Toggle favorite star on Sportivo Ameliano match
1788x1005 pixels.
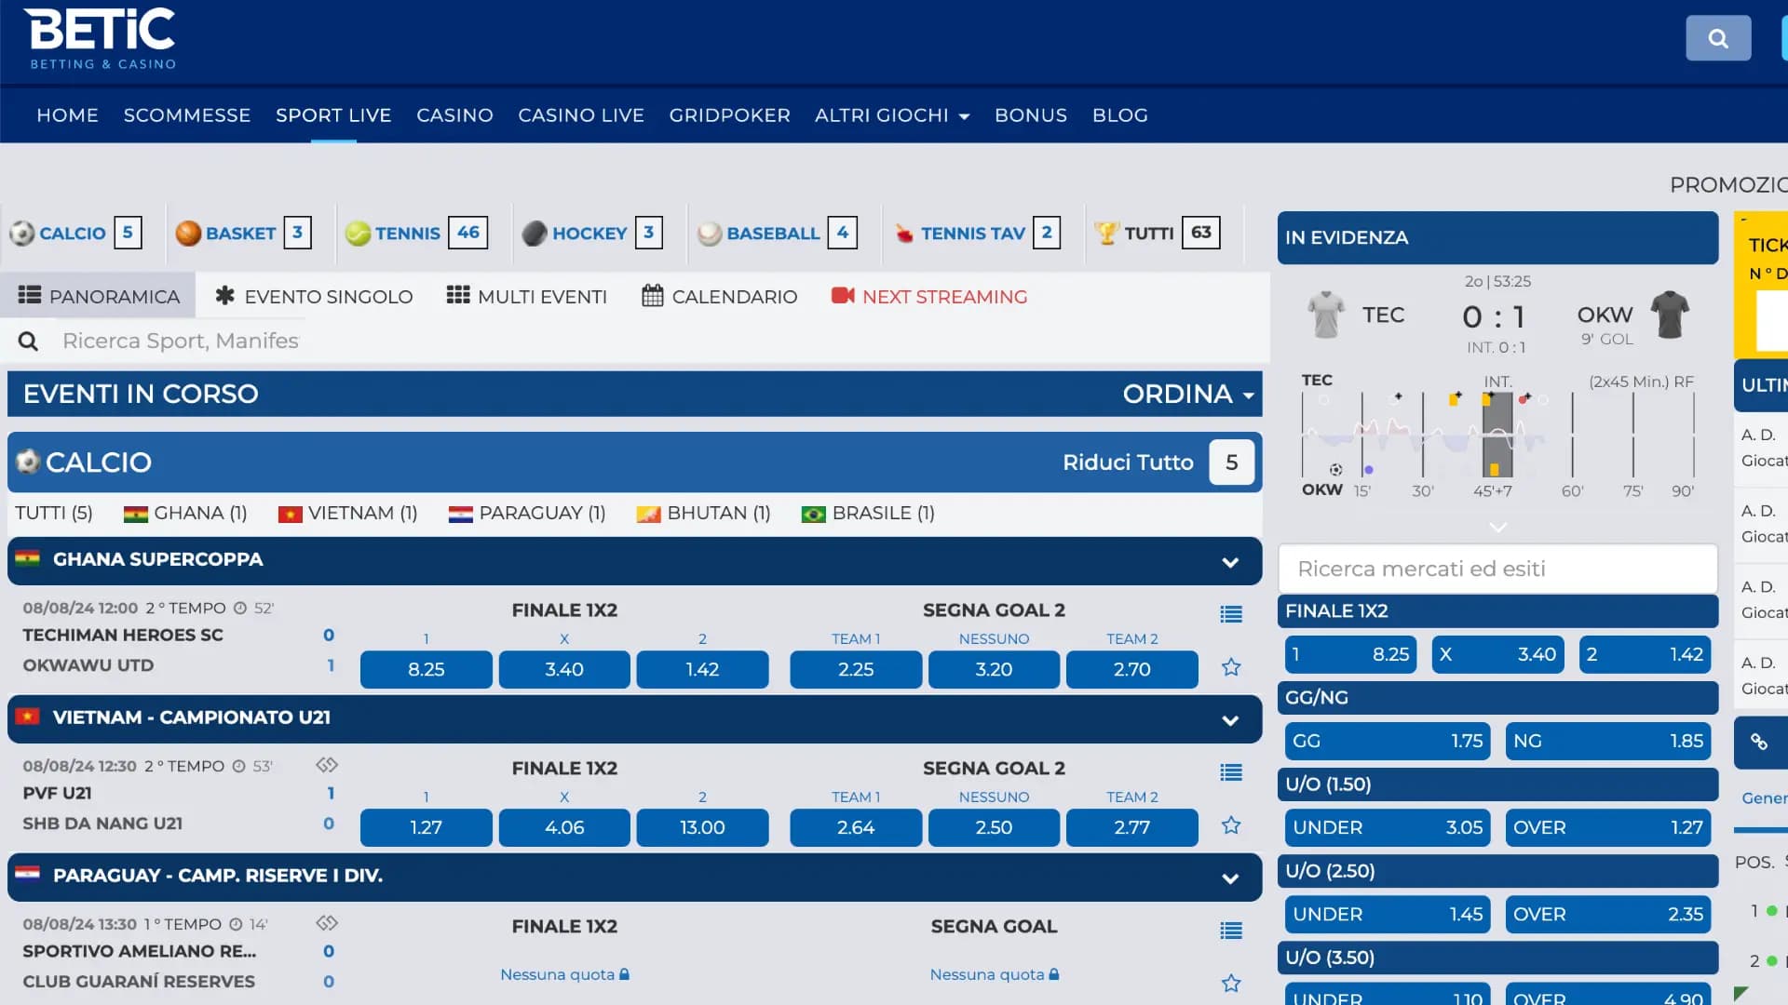[x=1231, y=982]
